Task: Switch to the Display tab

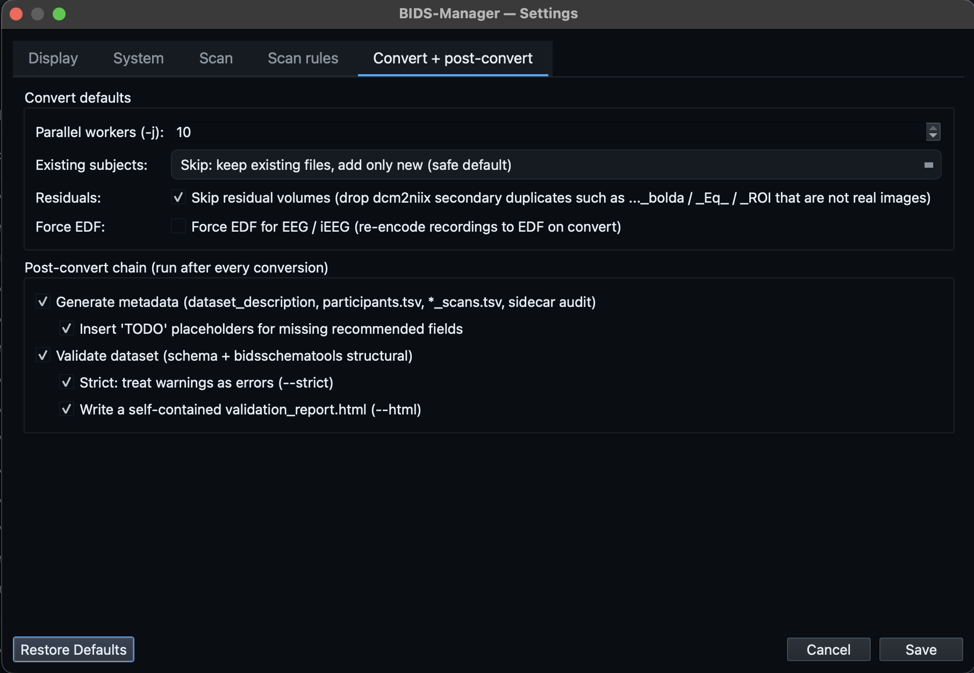Action: [53, 58]
